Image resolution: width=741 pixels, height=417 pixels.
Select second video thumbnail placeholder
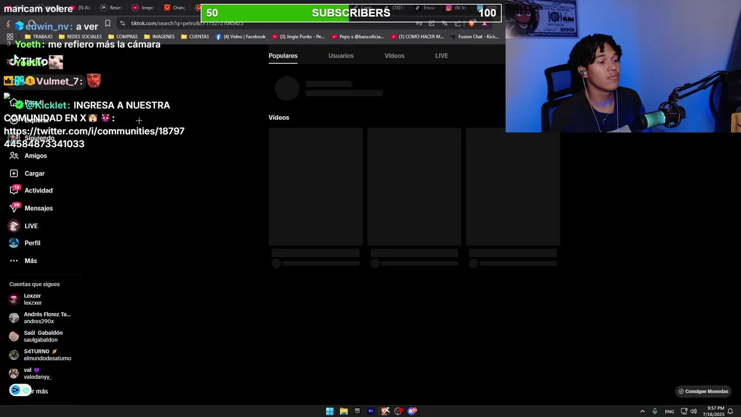(x=414, y=186)
